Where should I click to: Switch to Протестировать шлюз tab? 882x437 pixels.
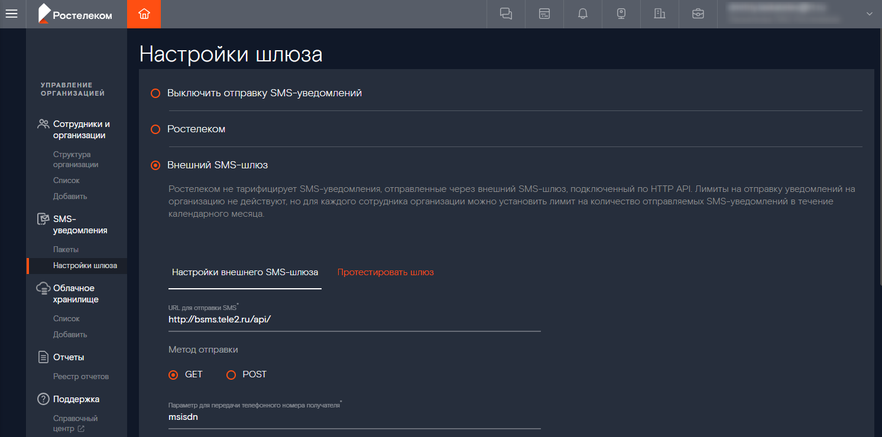(x=385, y=272)
